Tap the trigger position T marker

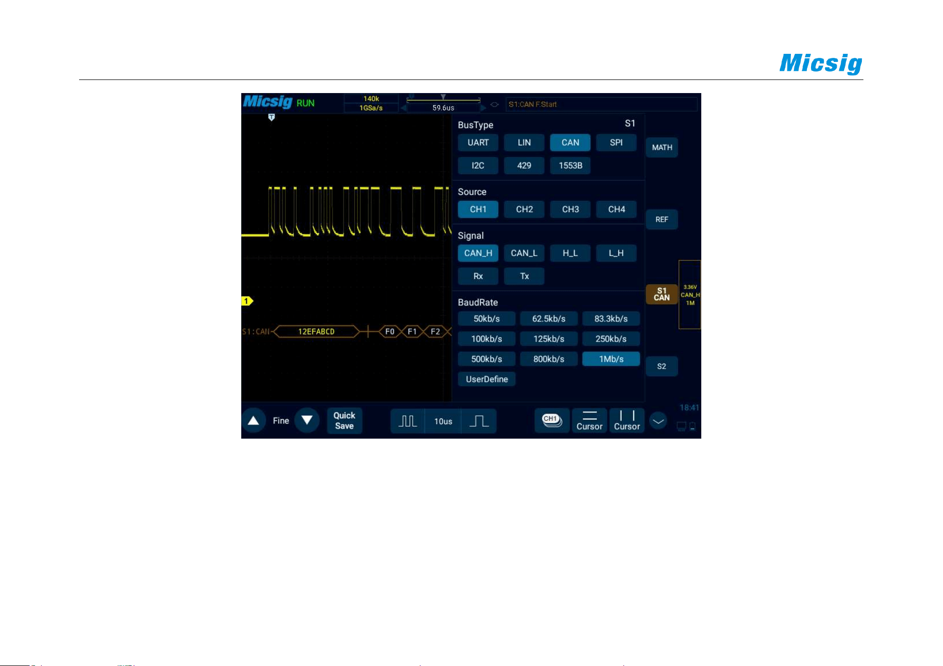point(272,117)
